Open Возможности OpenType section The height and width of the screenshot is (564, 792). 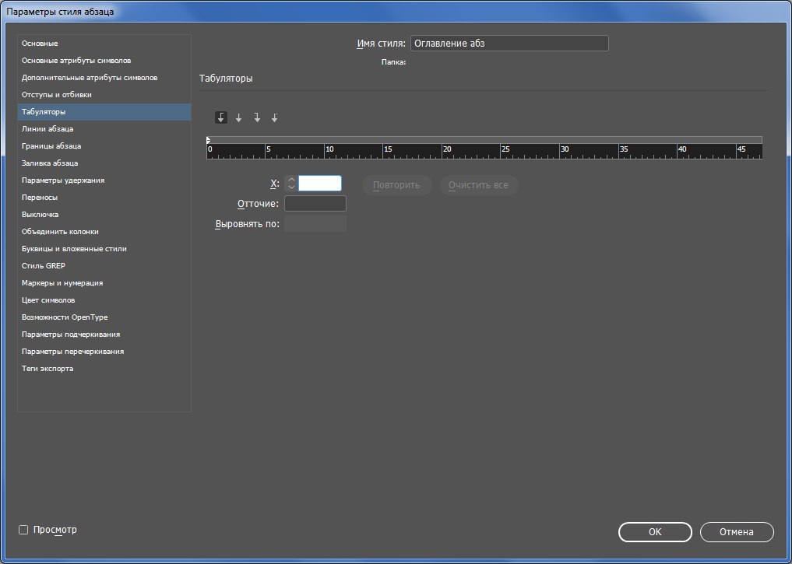tap(104, 318)
